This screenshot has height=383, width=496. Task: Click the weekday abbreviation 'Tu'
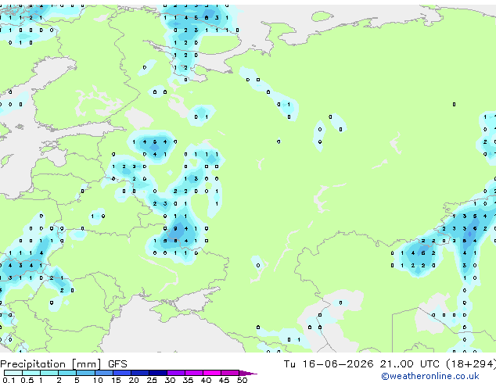tap(289, 364)
